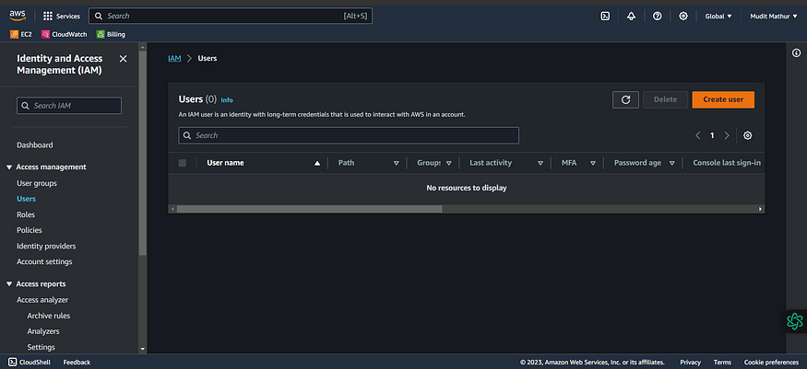Image resolution: width=807 pixels, height=369 pixels.
Task: Click the Create user button
Action: (x=723, y=99)
